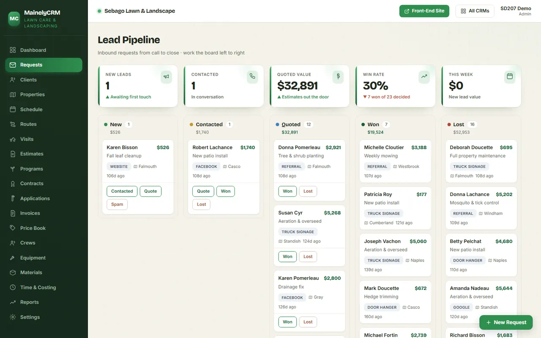
Task: Click the Equipment wrench icon
Action: point(13,258)
